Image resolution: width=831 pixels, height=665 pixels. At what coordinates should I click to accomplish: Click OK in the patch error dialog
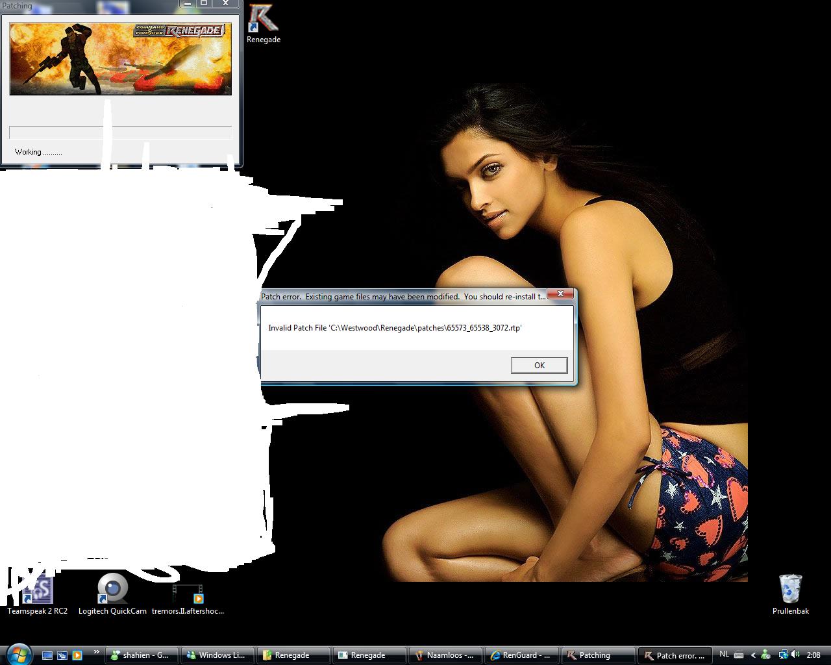point(539,366)
